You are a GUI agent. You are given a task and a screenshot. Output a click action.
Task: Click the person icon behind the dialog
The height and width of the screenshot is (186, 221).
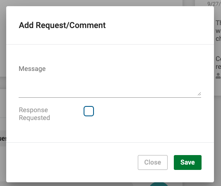[218, 76]
